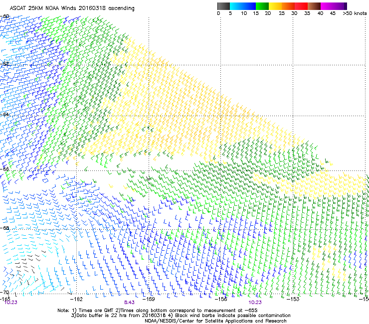Click the '8:43' swath time label
This screenshot has width=369, height=324.
tap(130, 303)
